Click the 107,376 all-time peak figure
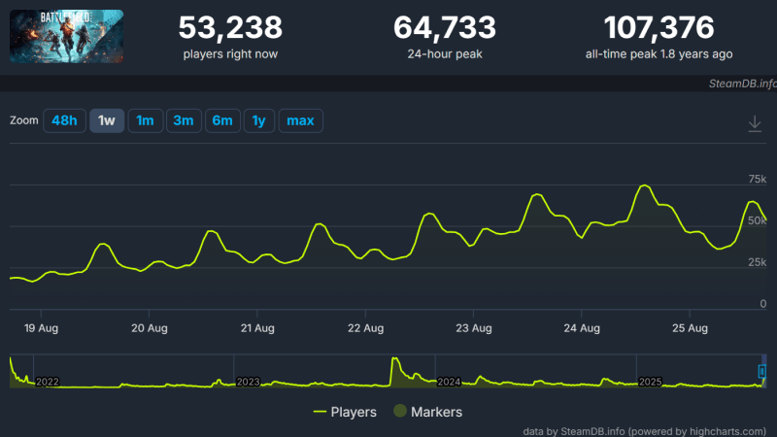The width and height of the screenshot is (777, 437). 659,27
